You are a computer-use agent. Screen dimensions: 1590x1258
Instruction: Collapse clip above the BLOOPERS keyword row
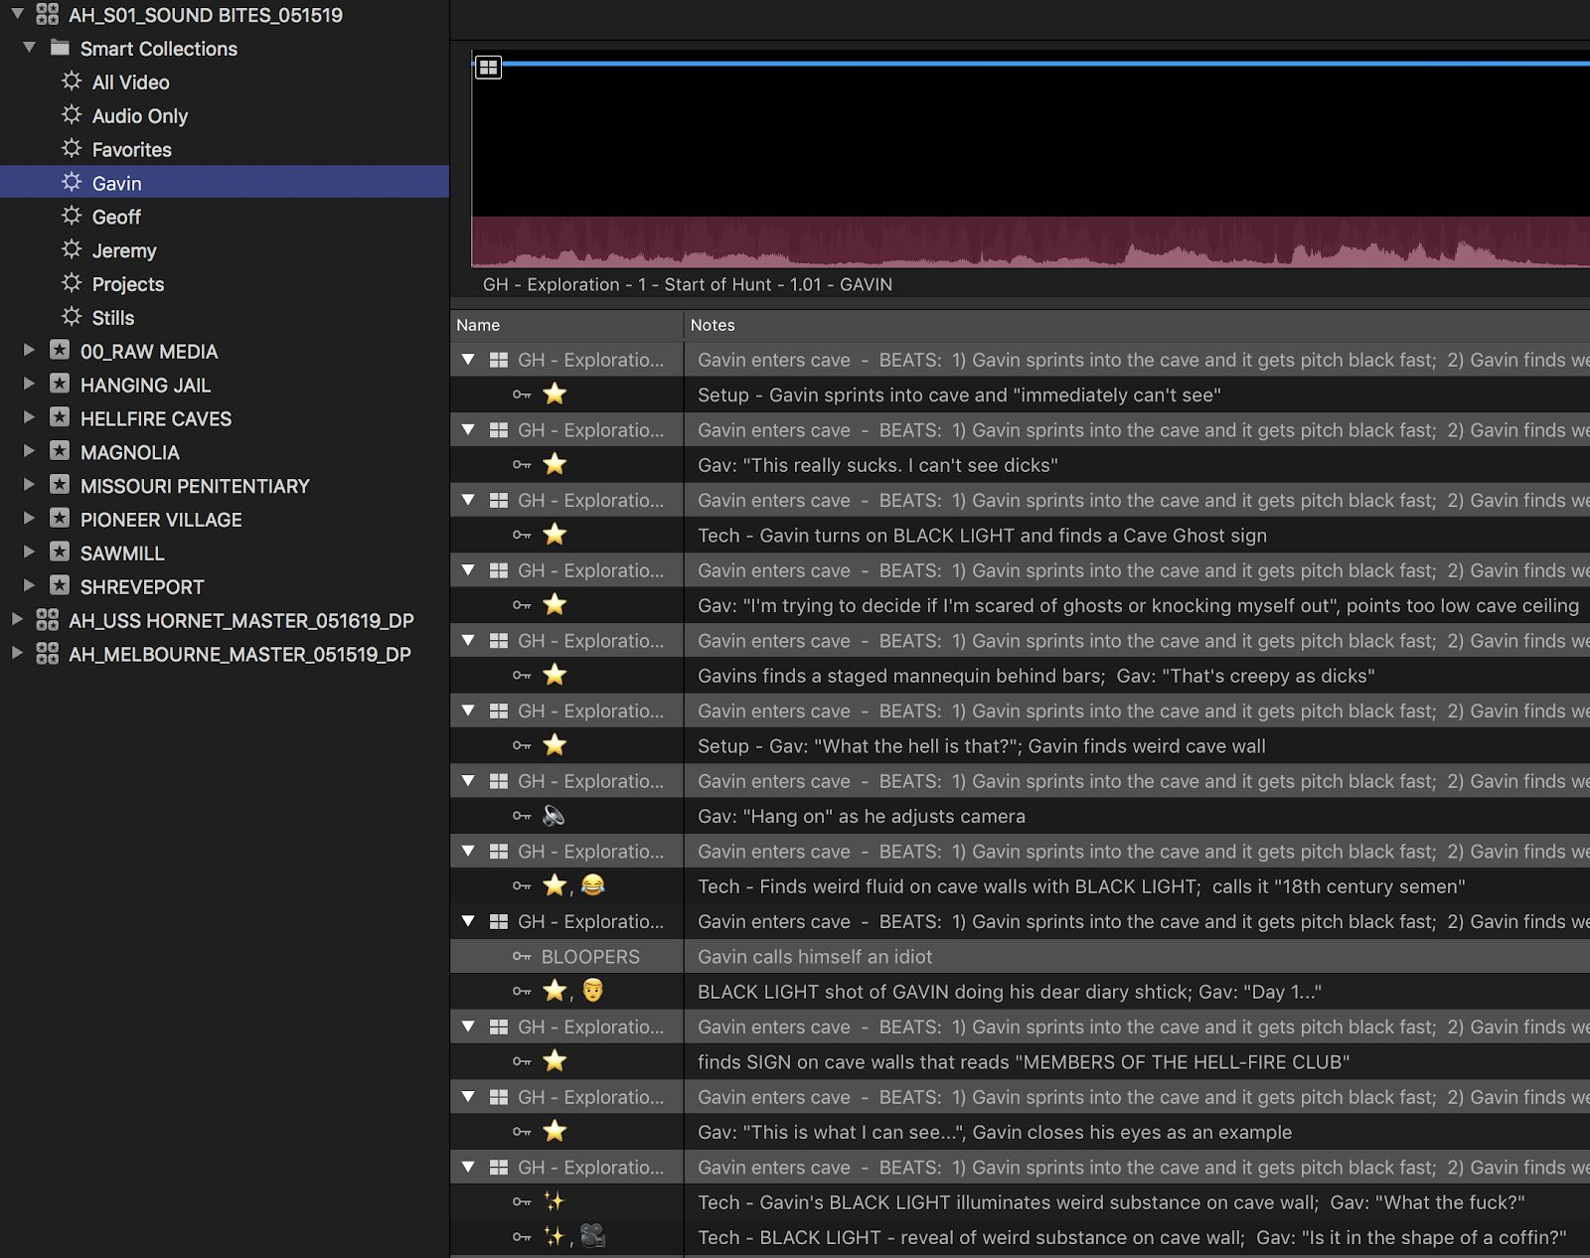[468, 921]
